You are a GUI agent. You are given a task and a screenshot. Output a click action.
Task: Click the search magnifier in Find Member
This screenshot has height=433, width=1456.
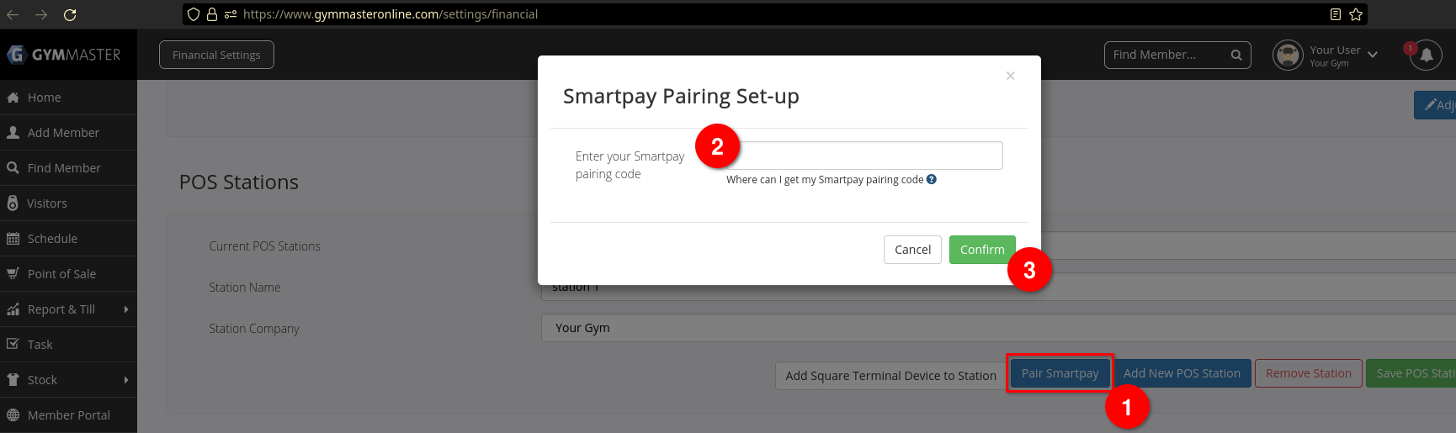(x=1236, y=55)
